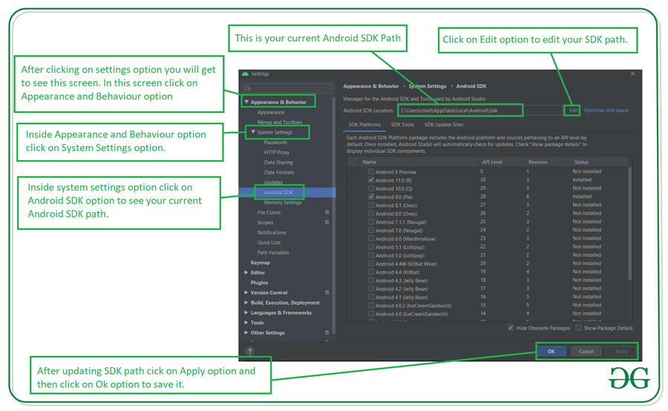
Task: Click the Edit link for SDK location
Action: 574,111
